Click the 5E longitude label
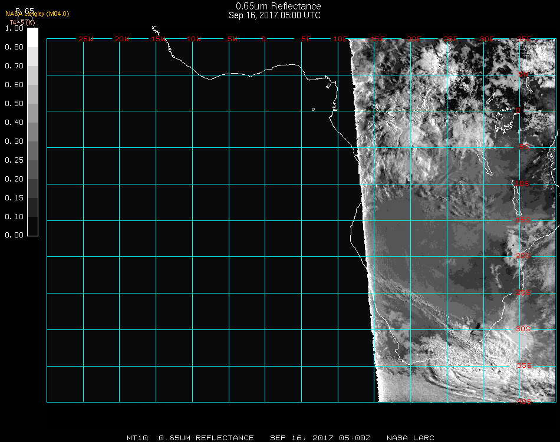 coord(306,39)
